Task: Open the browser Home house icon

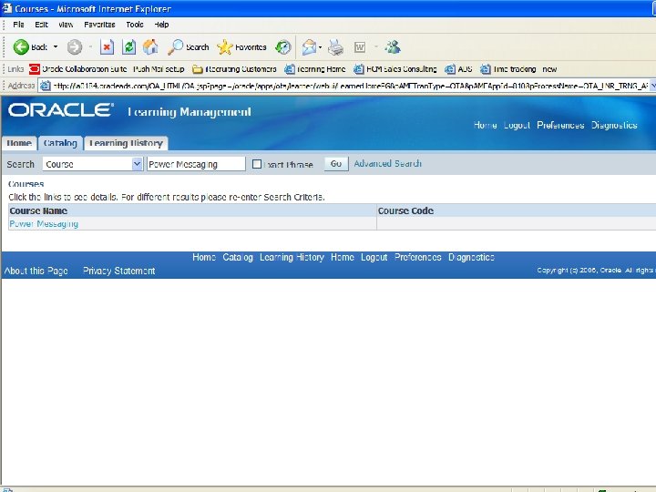Action: tap(150, 47)
